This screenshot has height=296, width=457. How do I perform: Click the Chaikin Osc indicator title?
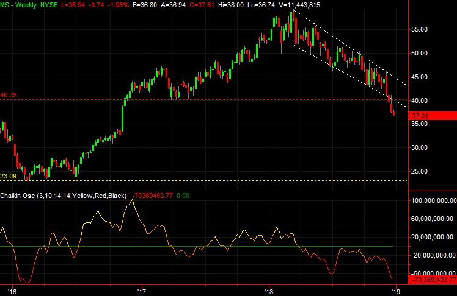click(x=64, y=196)
